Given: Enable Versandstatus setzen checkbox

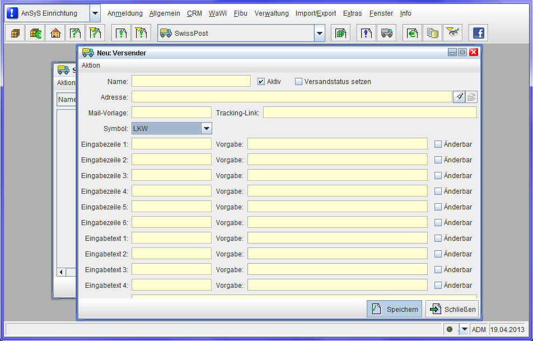Looking at the screenshot, I should [x=298, y=82].
